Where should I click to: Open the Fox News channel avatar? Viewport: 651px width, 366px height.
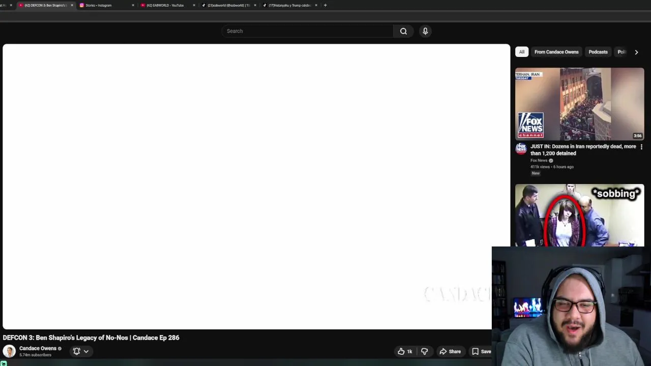521,148
